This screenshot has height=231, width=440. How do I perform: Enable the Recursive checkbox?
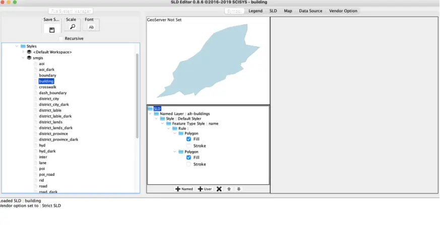click(x=61, y=39)
